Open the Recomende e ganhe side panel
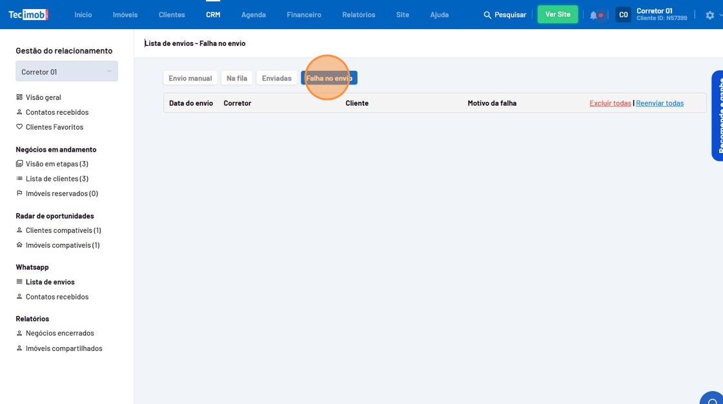Image resolution: width=723 pixels, height=404 pixels. pyautogui.click(x=717, y=116)
